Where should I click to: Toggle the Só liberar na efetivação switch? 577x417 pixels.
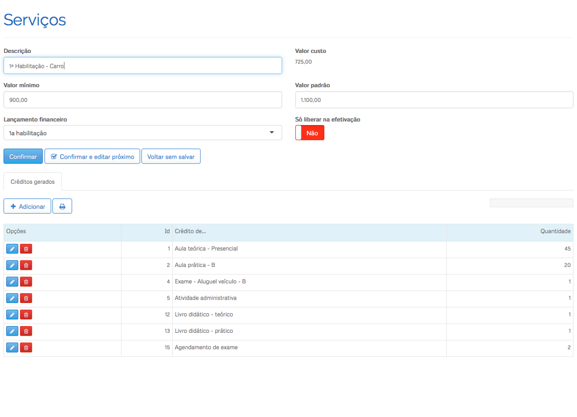point(310,133)
